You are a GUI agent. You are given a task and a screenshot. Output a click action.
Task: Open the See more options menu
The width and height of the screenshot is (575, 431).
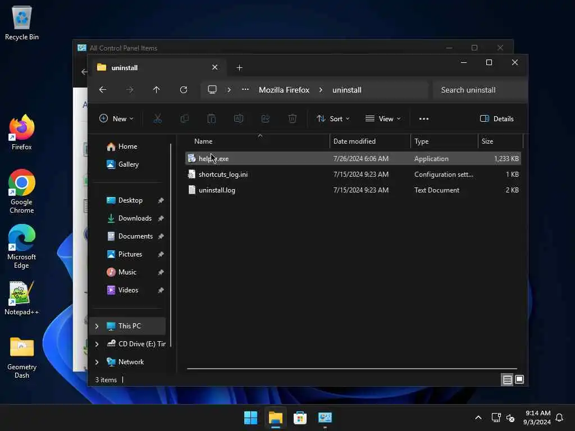click(x=424, y=119)
